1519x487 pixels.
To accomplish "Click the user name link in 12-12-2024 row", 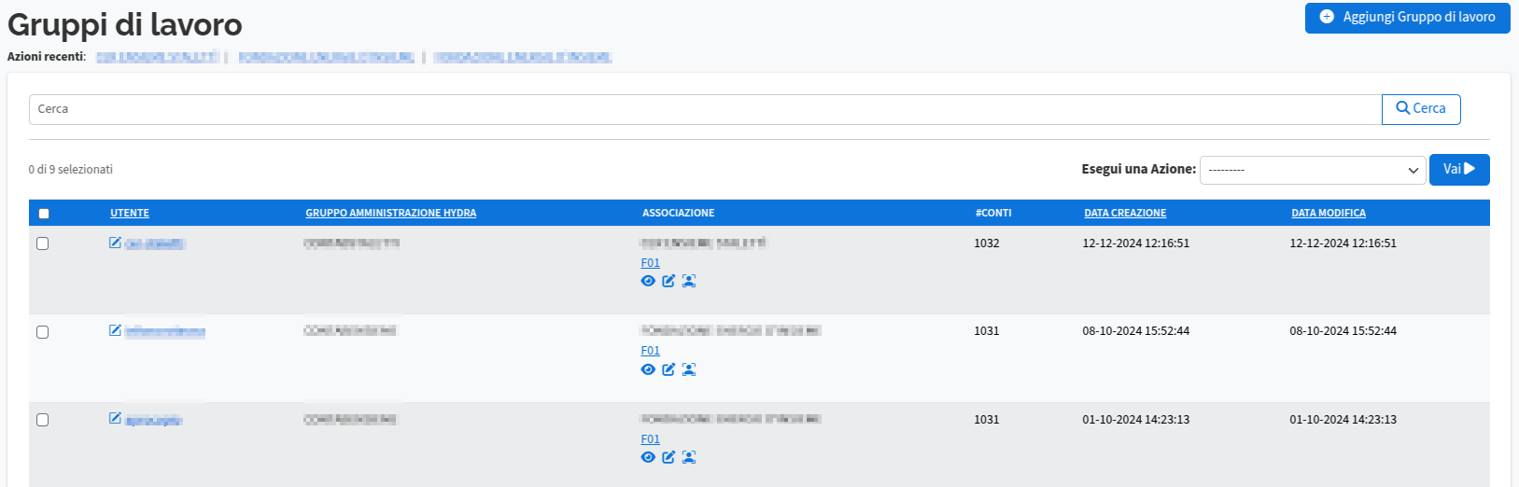I will coord(155,244).
